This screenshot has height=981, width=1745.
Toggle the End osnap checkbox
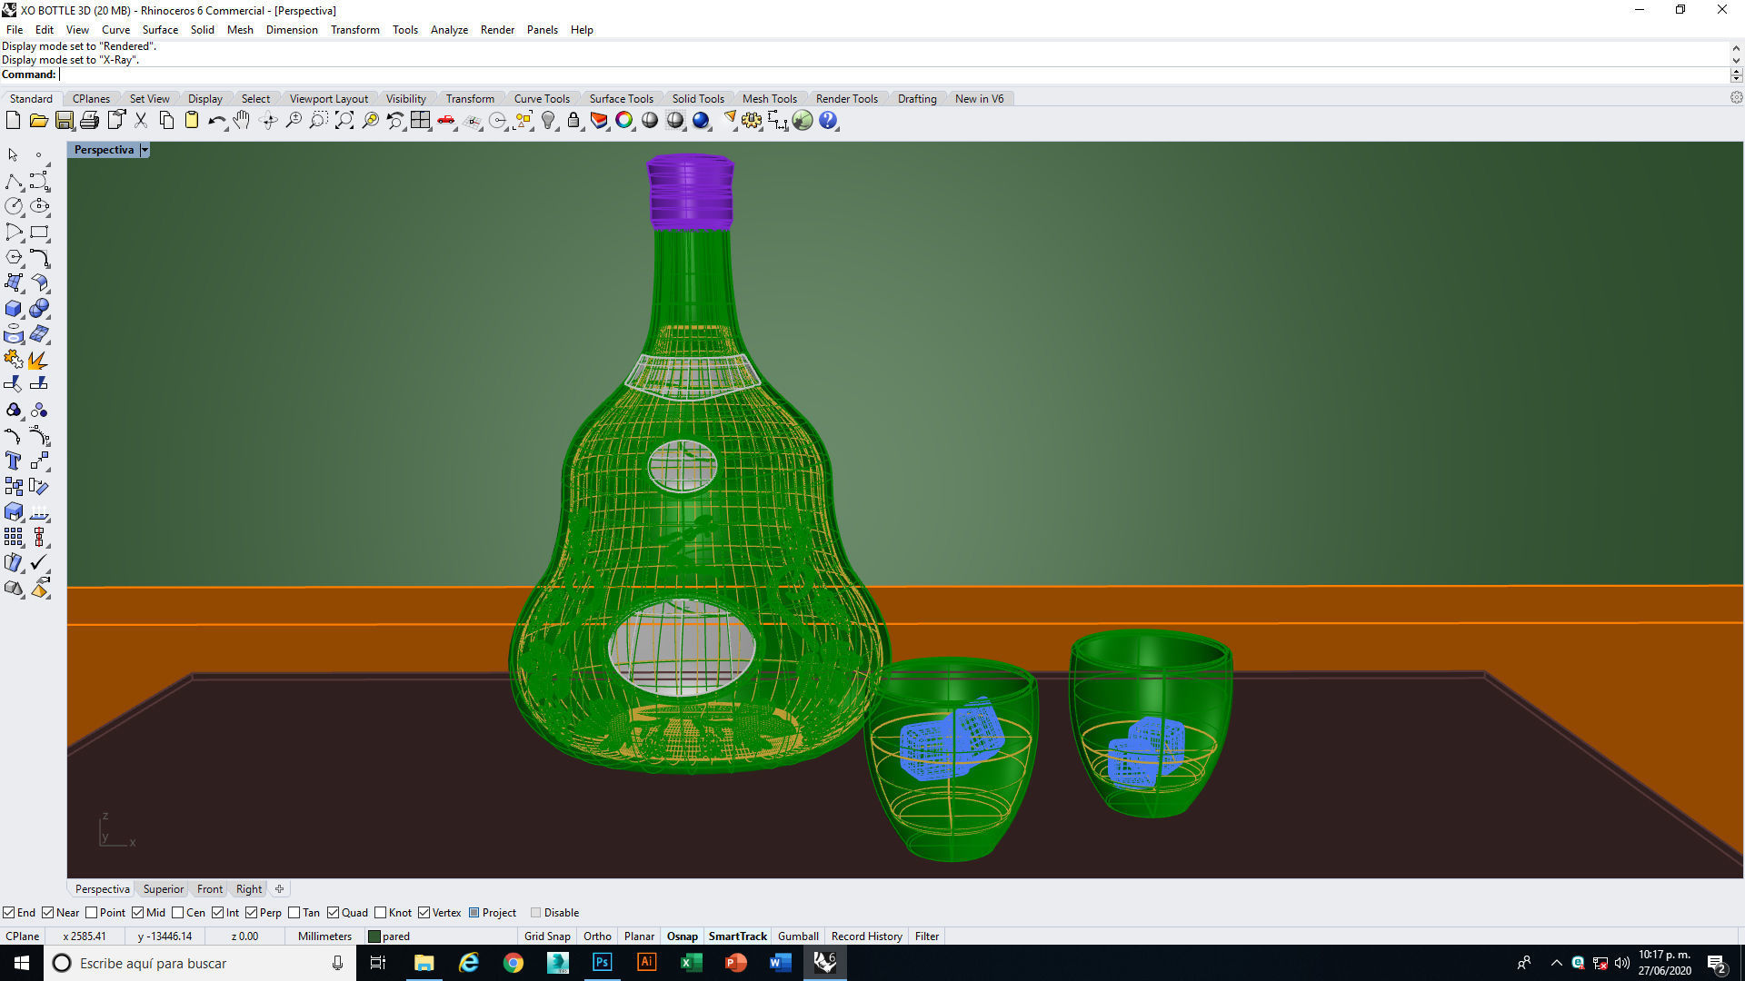pyautogui.click(x=8, y=913)
